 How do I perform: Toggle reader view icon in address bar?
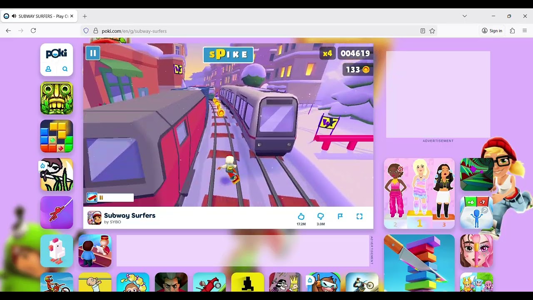pos(423,31)
